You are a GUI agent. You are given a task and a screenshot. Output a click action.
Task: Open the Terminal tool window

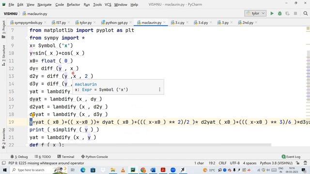click(66, 157)
